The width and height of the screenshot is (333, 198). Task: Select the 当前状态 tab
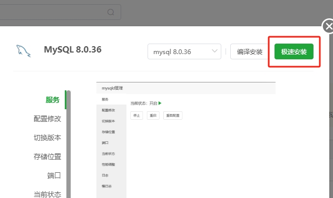(x=47, y=194)
